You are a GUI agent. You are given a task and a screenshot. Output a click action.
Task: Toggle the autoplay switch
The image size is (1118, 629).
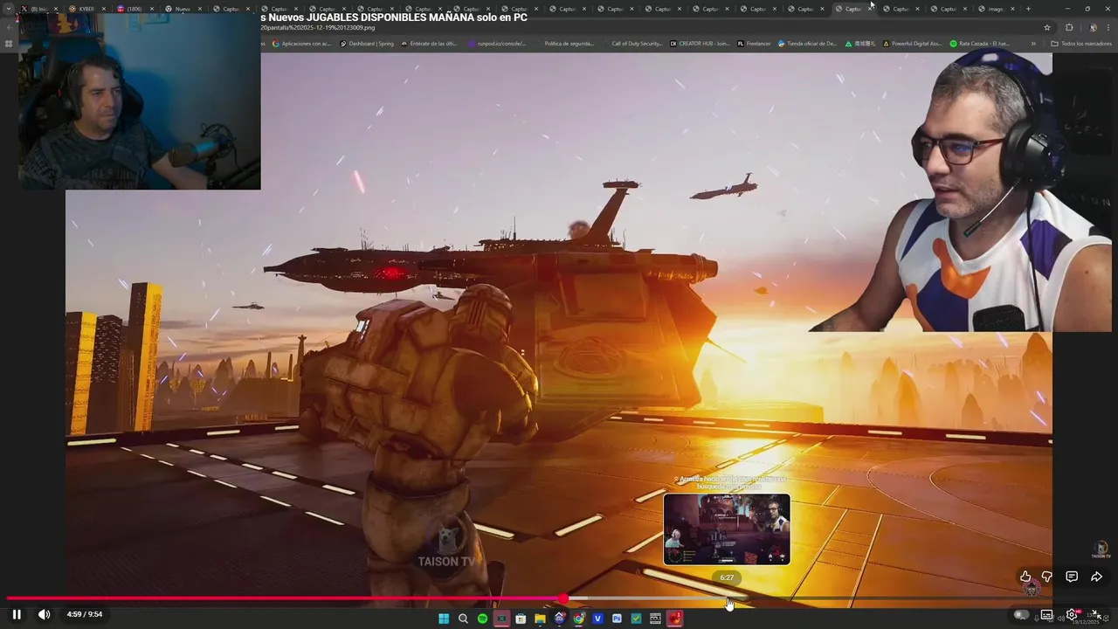point(1020,614)
